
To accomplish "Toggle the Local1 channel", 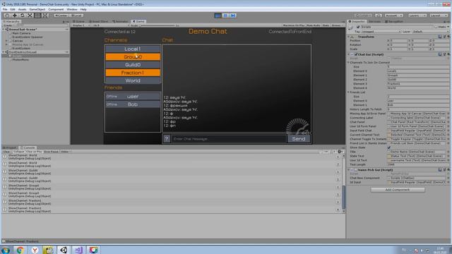I will [133, 49].
